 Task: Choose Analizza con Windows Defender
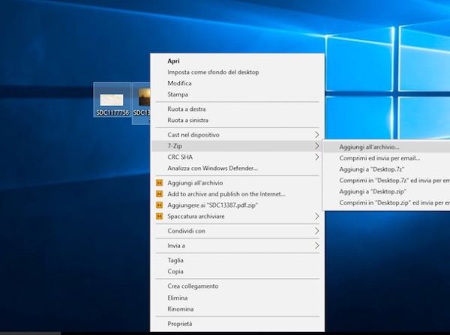(212, 169)
